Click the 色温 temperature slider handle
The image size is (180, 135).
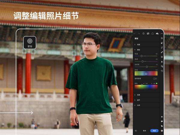[142, 56]
